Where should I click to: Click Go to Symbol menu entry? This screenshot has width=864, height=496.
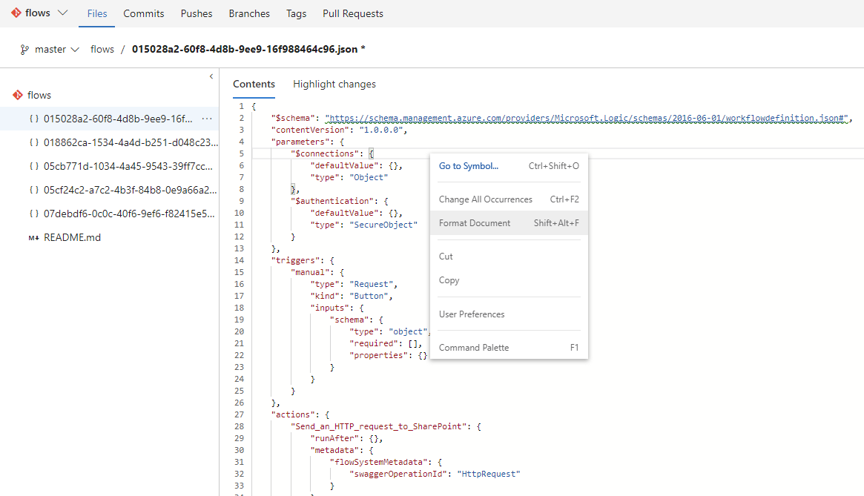[x=469, y=166]
